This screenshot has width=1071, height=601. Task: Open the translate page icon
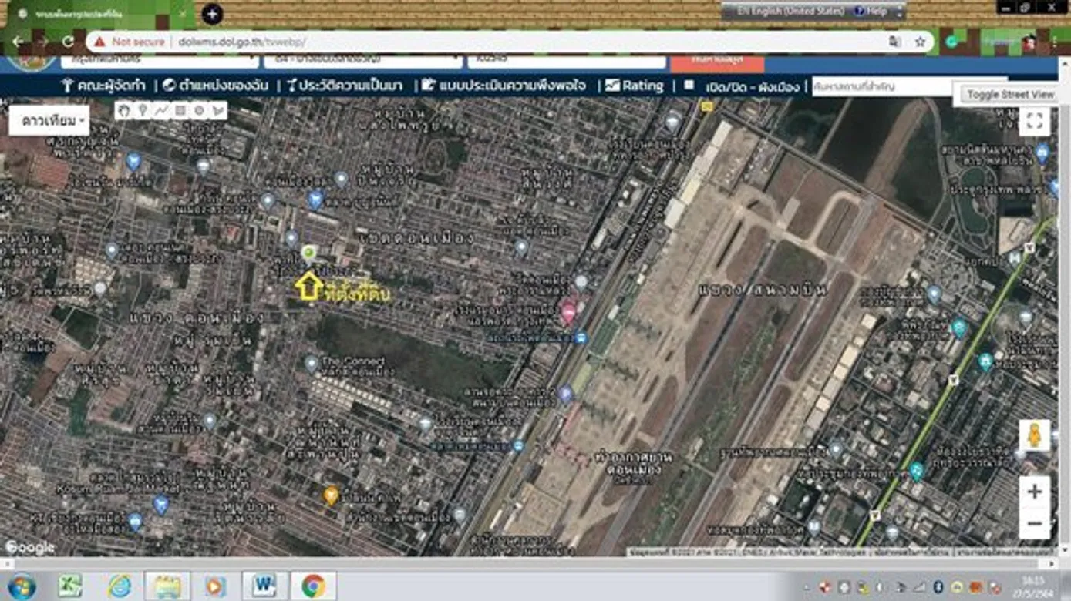[x=894, y=42]
